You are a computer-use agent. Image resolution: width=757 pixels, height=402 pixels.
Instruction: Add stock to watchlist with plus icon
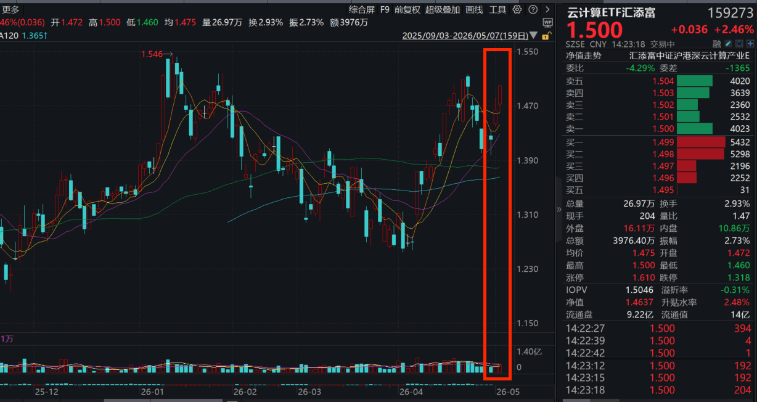pos(751,44)
